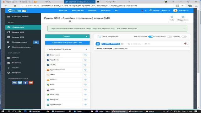201x113 pixels.
Task: Select the Одноклассники service
Action: coord(68,70)
